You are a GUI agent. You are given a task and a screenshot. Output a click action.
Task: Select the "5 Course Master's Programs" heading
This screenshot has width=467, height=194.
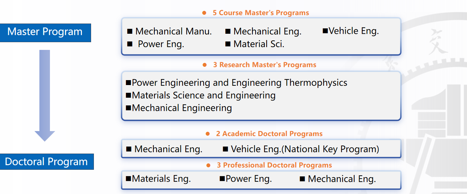(x=261, y=13)
